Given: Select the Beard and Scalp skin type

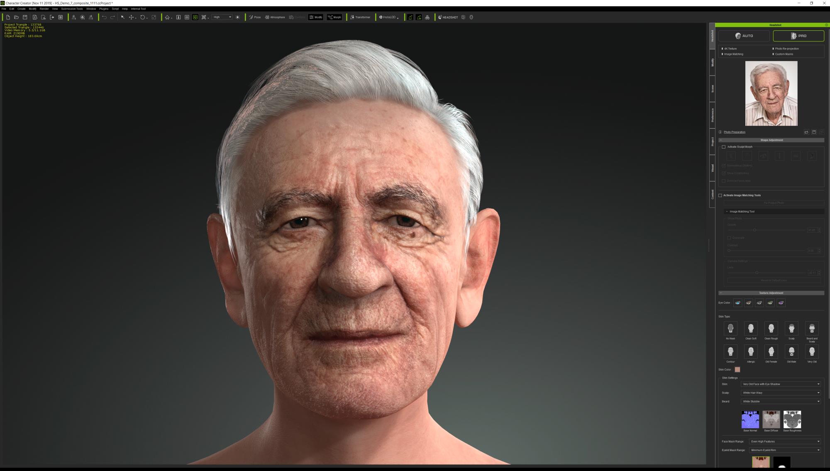Looking at the screenshot, I should tap(812, 328).
